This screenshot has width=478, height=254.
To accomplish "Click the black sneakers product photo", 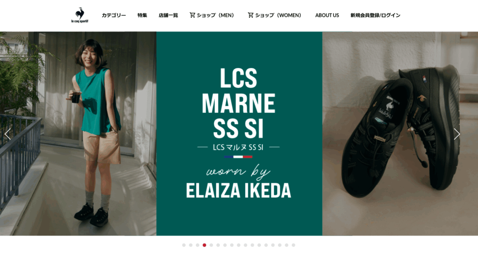I will tap(400, 134).
